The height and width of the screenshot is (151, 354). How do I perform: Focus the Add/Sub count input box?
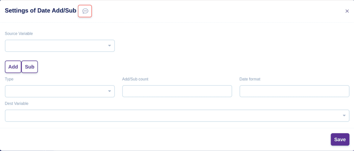[177, 91]
